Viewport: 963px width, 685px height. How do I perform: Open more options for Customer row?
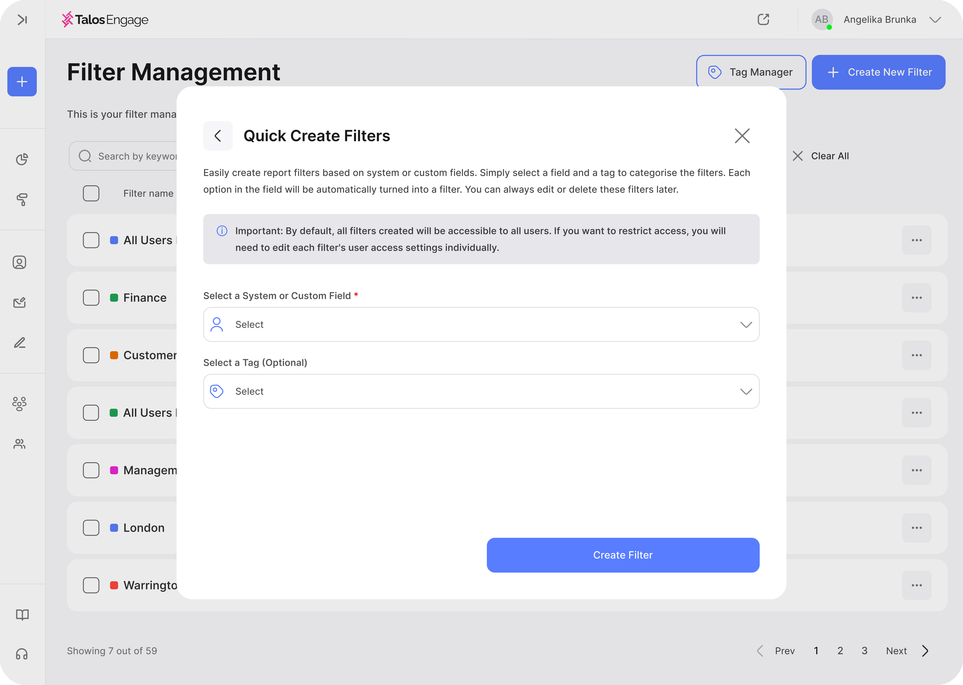(917, 355)
